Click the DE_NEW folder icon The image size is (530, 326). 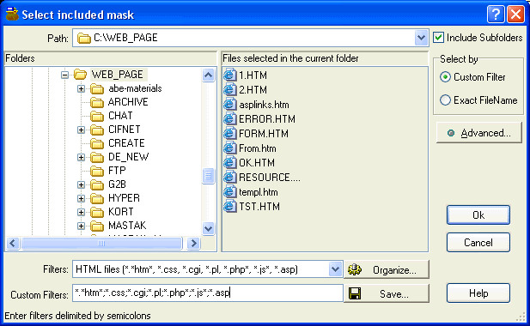click(97, 157)
